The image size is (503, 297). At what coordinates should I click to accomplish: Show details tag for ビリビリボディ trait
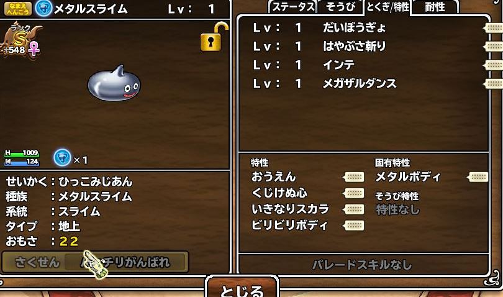[x=353, y=226]
